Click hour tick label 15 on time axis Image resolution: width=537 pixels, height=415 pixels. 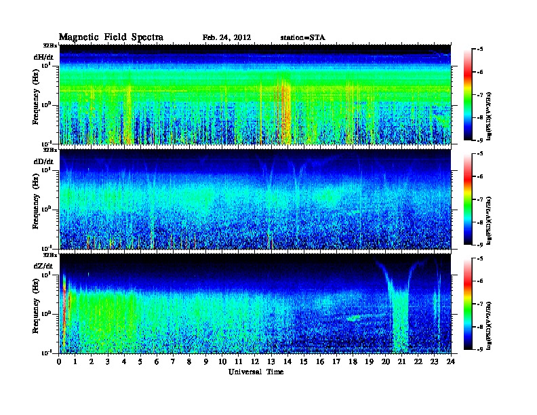304,362
